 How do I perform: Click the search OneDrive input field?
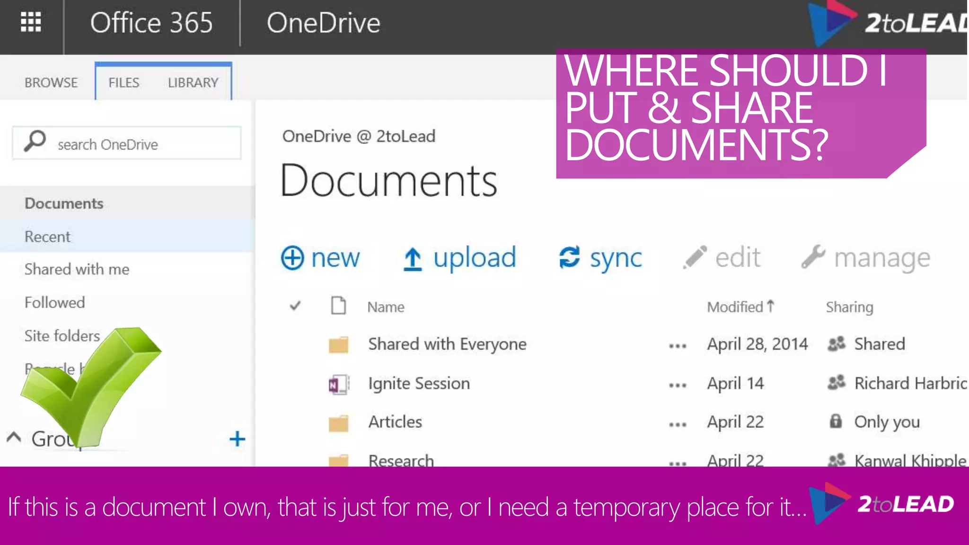(x=127, y=143)
